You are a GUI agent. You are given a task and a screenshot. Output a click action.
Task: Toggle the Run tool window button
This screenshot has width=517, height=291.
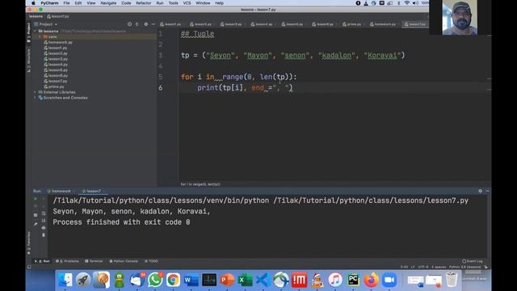(x=43, y=261)
